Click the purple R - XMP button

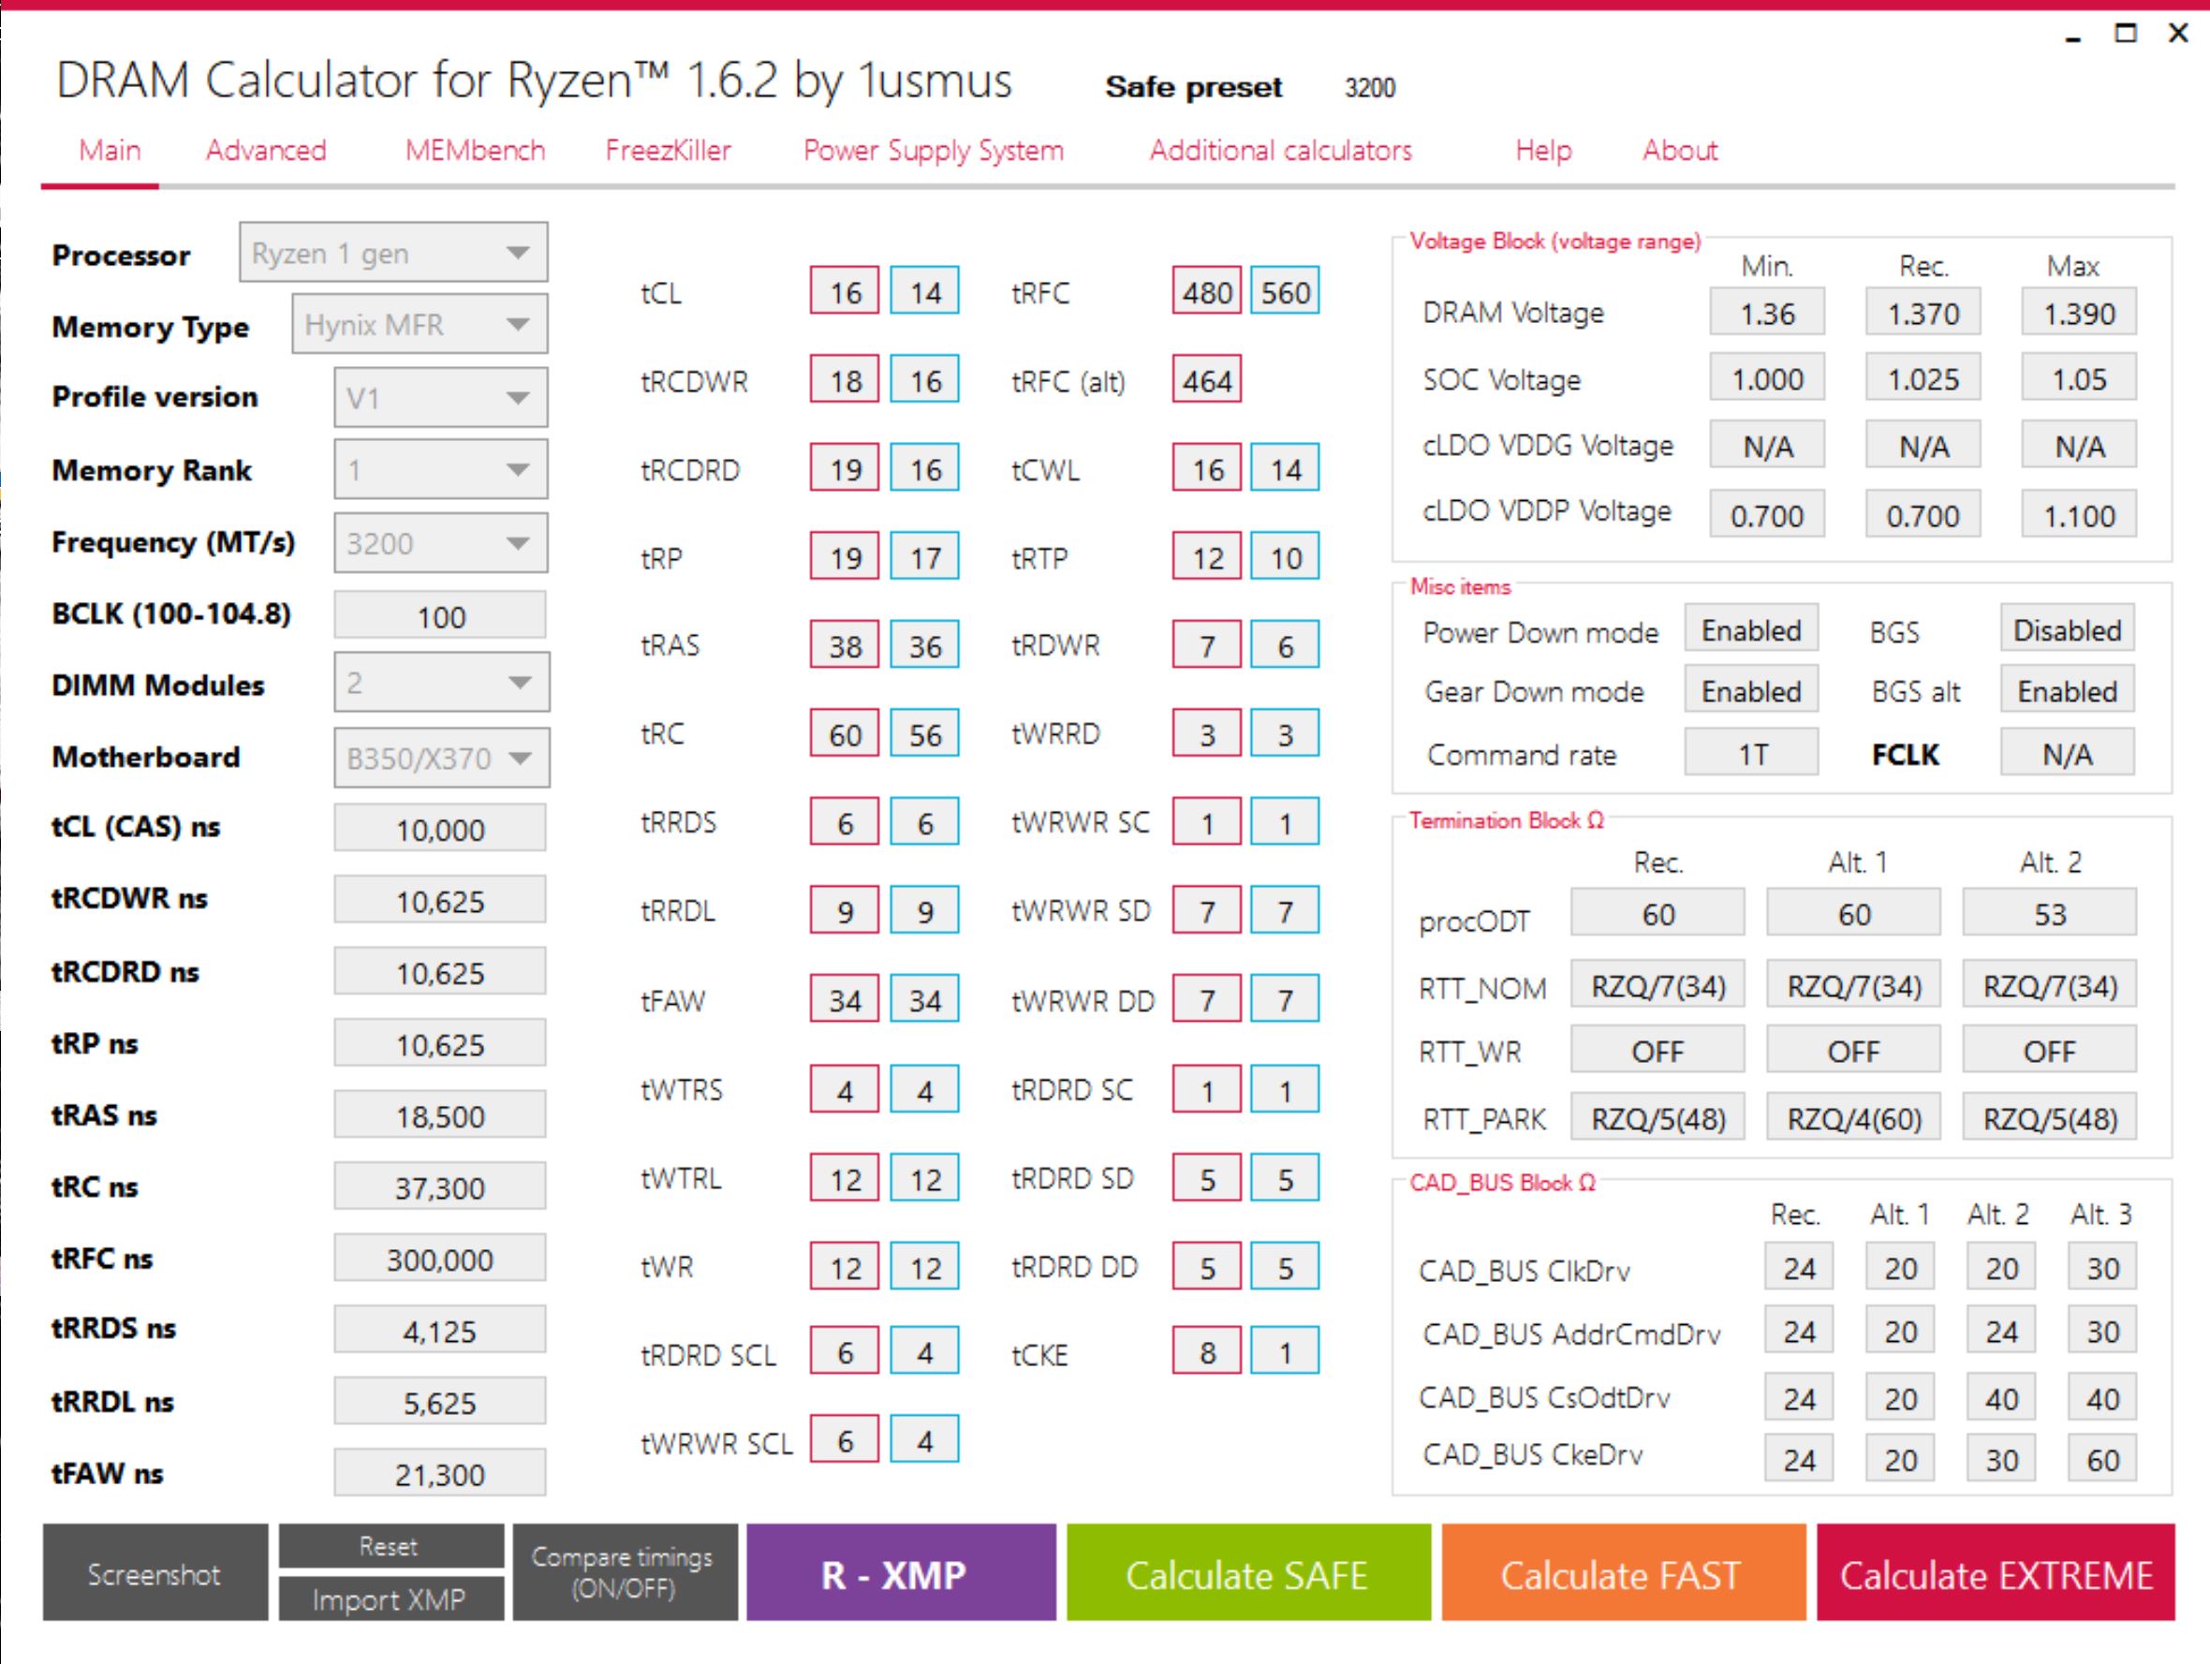tap(900, 1572)
